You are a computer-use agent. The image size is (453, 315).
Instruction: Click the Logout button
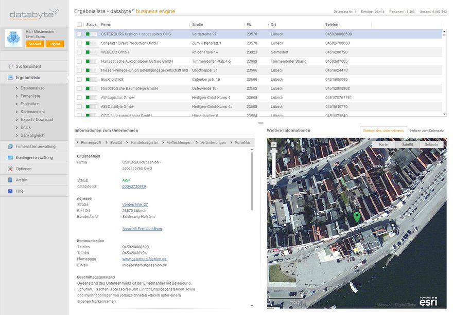pyautogui.click(x=54, y=44)
